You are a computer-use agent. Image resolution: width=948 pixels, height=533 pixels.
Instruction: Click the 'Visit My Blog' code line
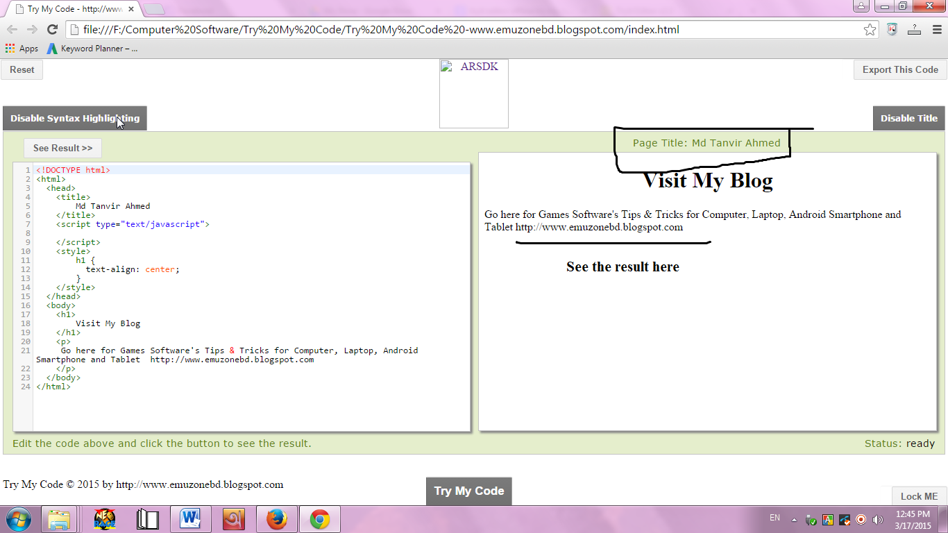[x=108, y=323]
